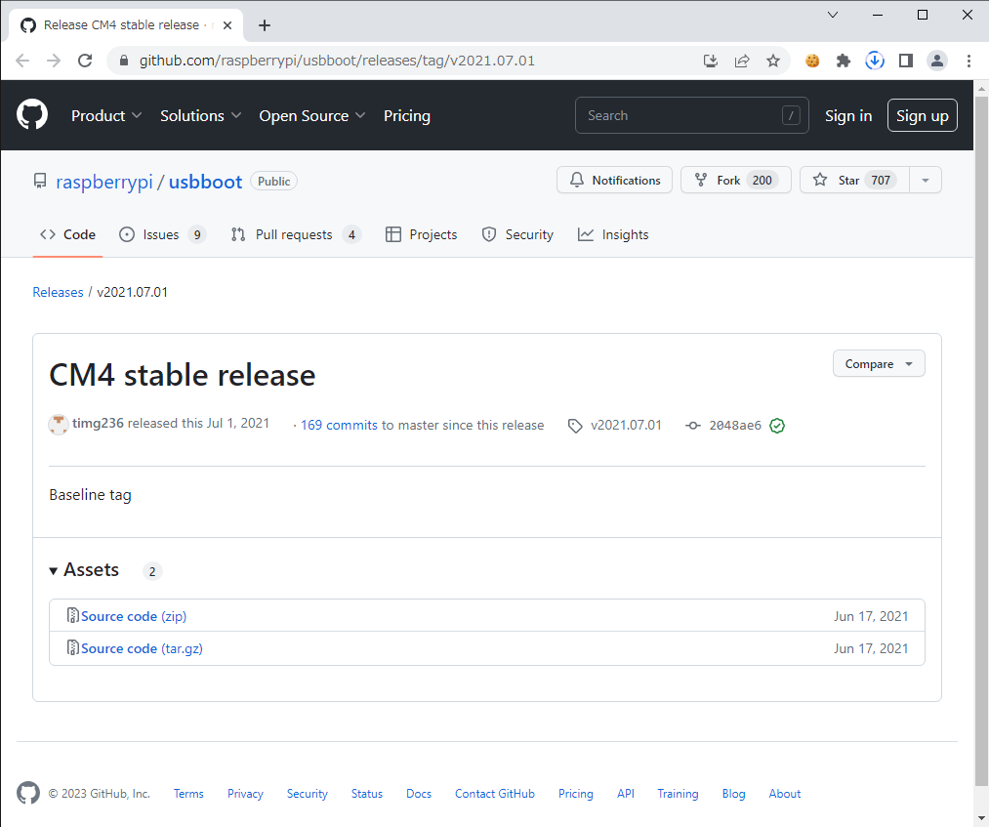989x827 pixels.
Task: Open the tab search chevron in title bar
Action: tap(833, 15)
